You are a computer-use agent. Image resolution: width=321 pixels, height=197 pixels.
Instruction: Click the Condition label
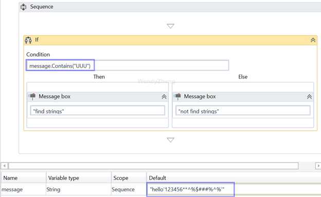[x=38, y=55]
